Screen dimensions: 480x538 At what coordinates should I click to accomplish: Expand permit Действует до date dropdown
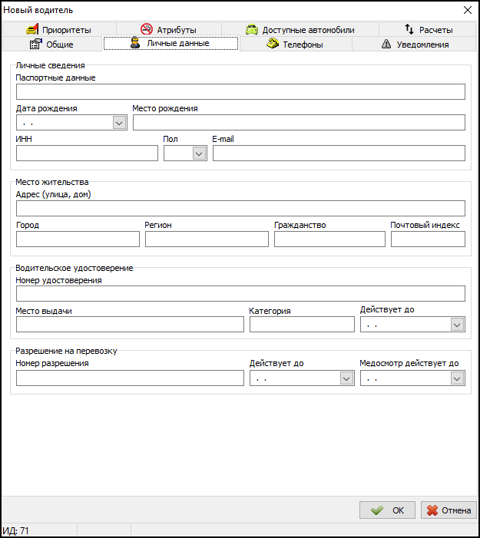[x=346, y=378]
